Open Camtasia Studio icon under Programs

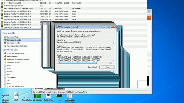(5, 37)
